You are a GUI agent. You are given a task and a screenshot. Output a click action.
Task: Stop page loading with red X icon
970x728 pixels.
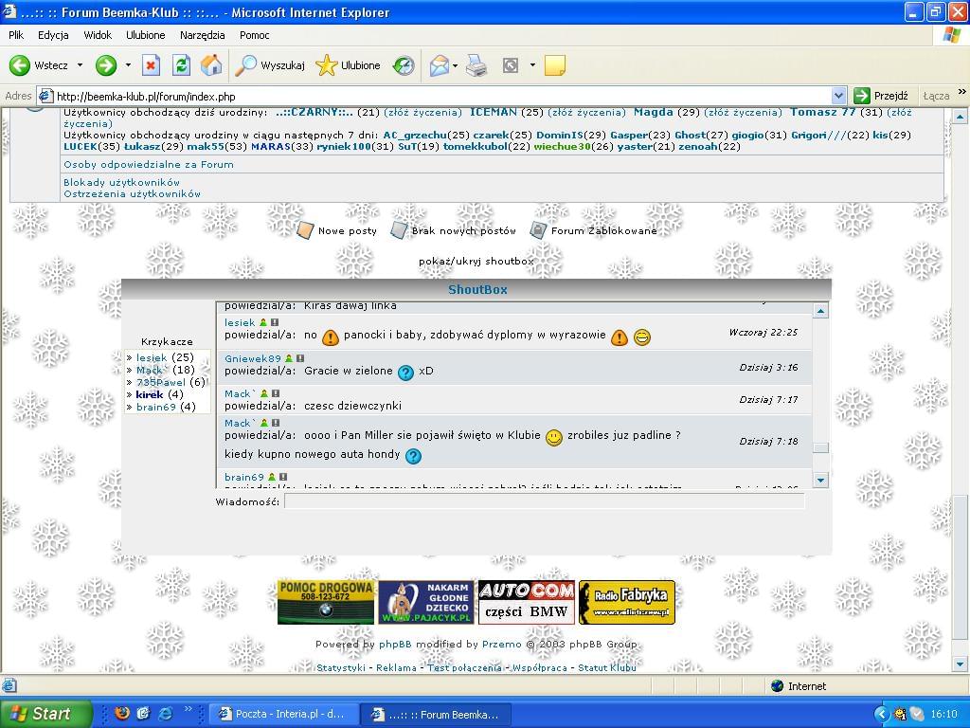pyautogui.click(x=151, y=65)
